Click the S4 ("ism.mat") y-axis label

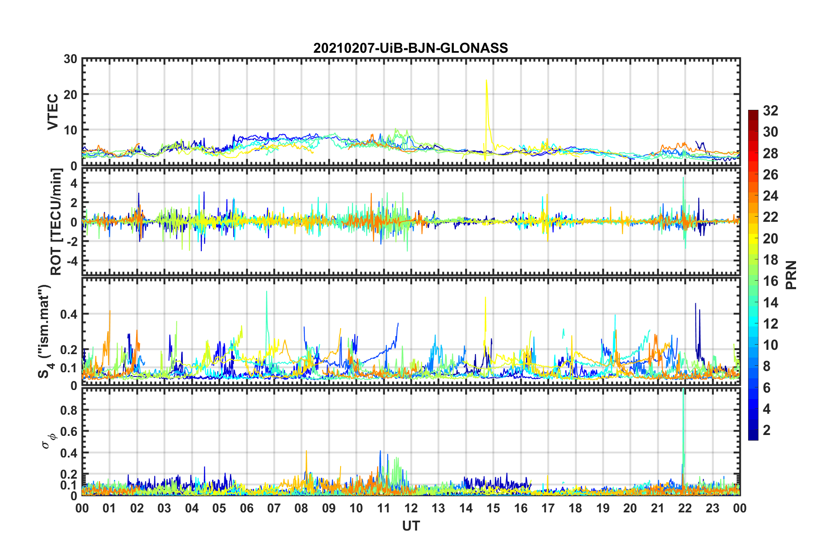(45, 331)
